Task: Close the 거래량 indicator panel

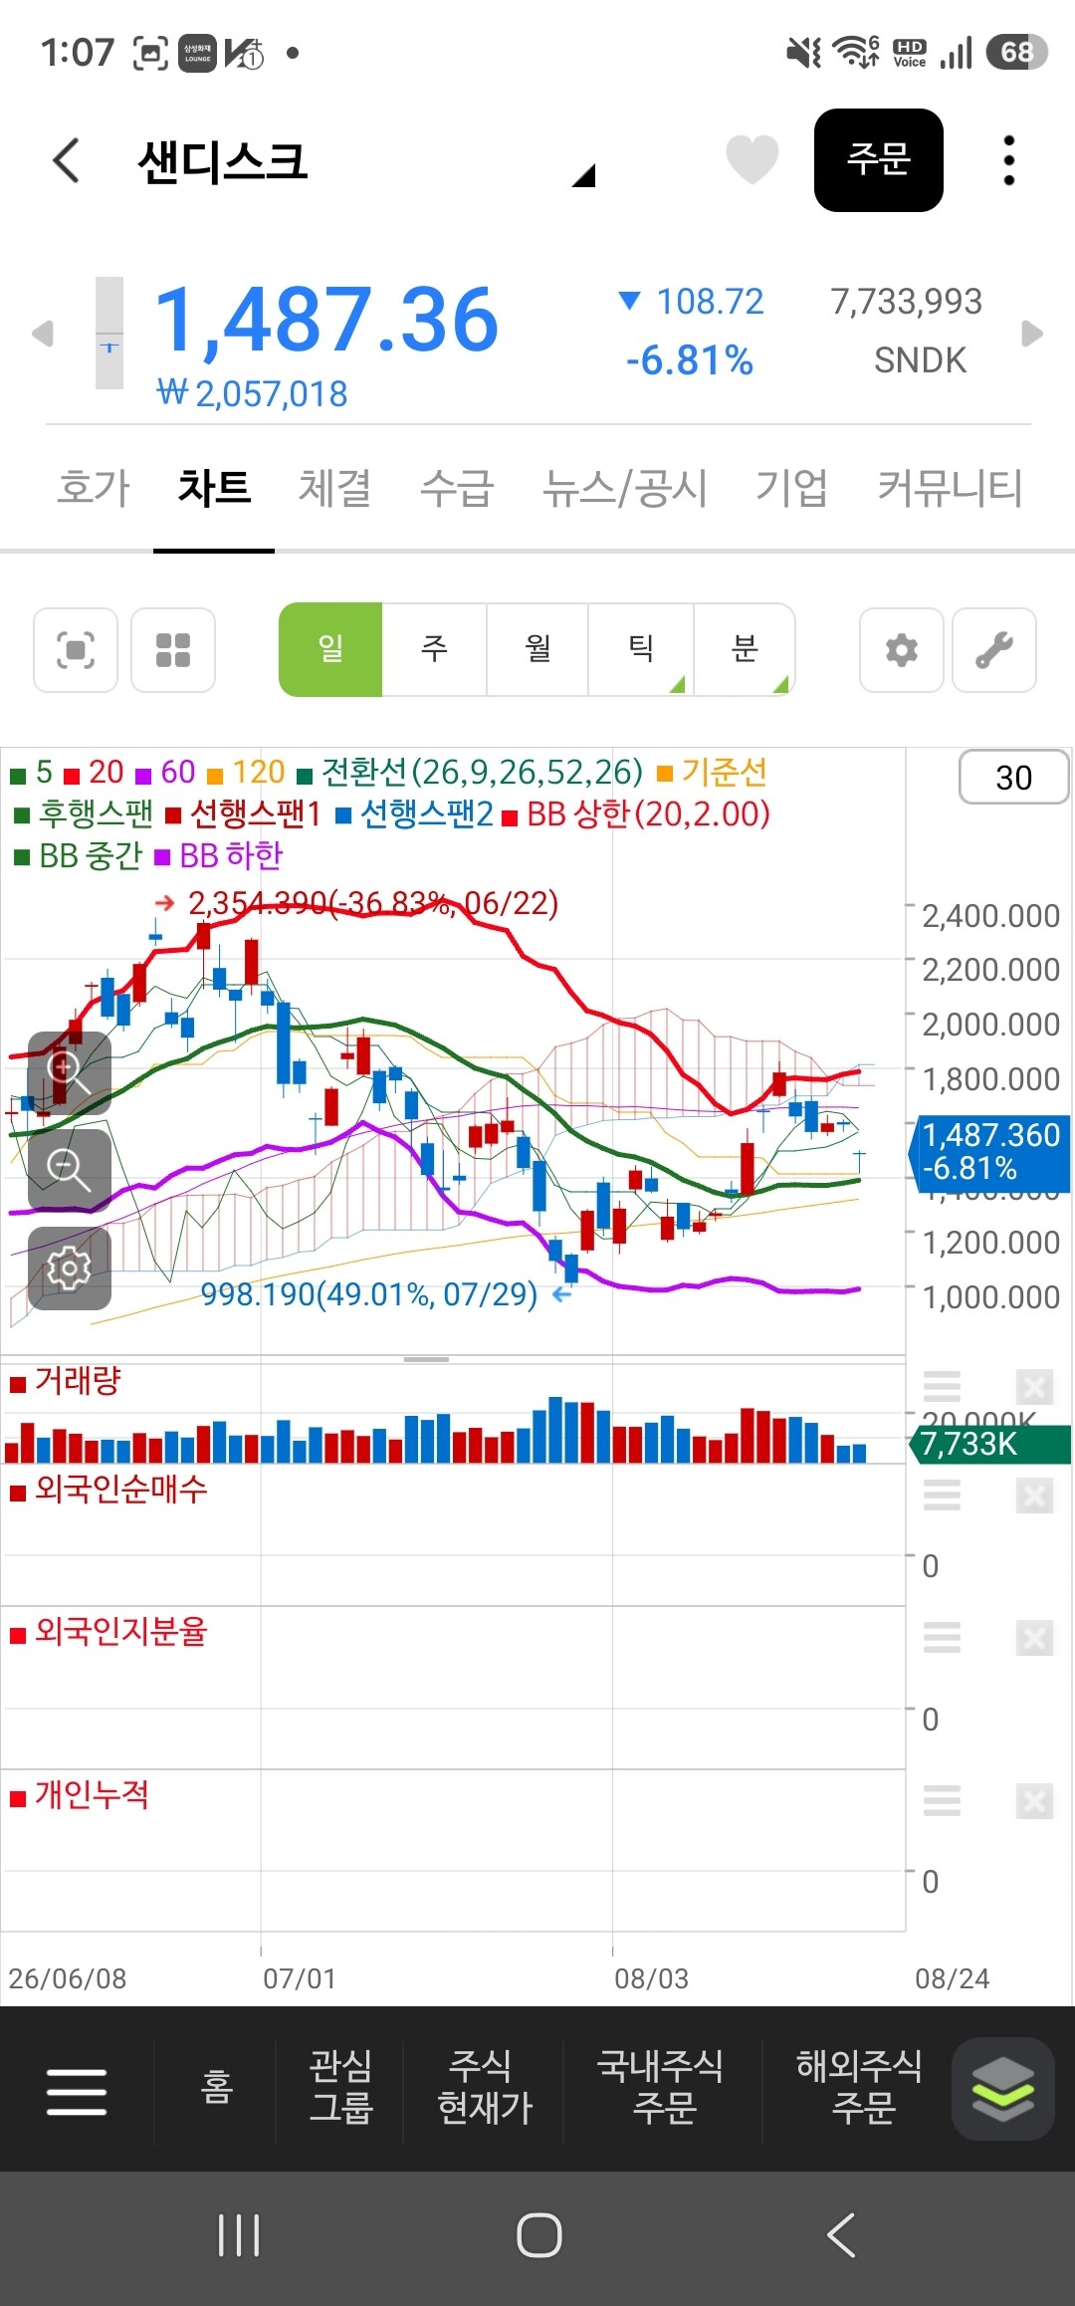Action: [1034, 1386]
